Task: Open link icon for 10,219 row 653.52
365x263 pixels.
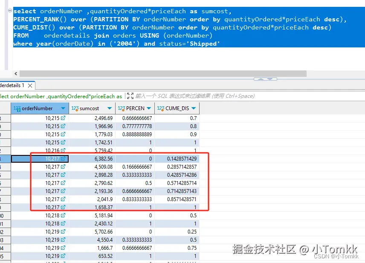Action: pyautogui.click(x=63, y=256)
